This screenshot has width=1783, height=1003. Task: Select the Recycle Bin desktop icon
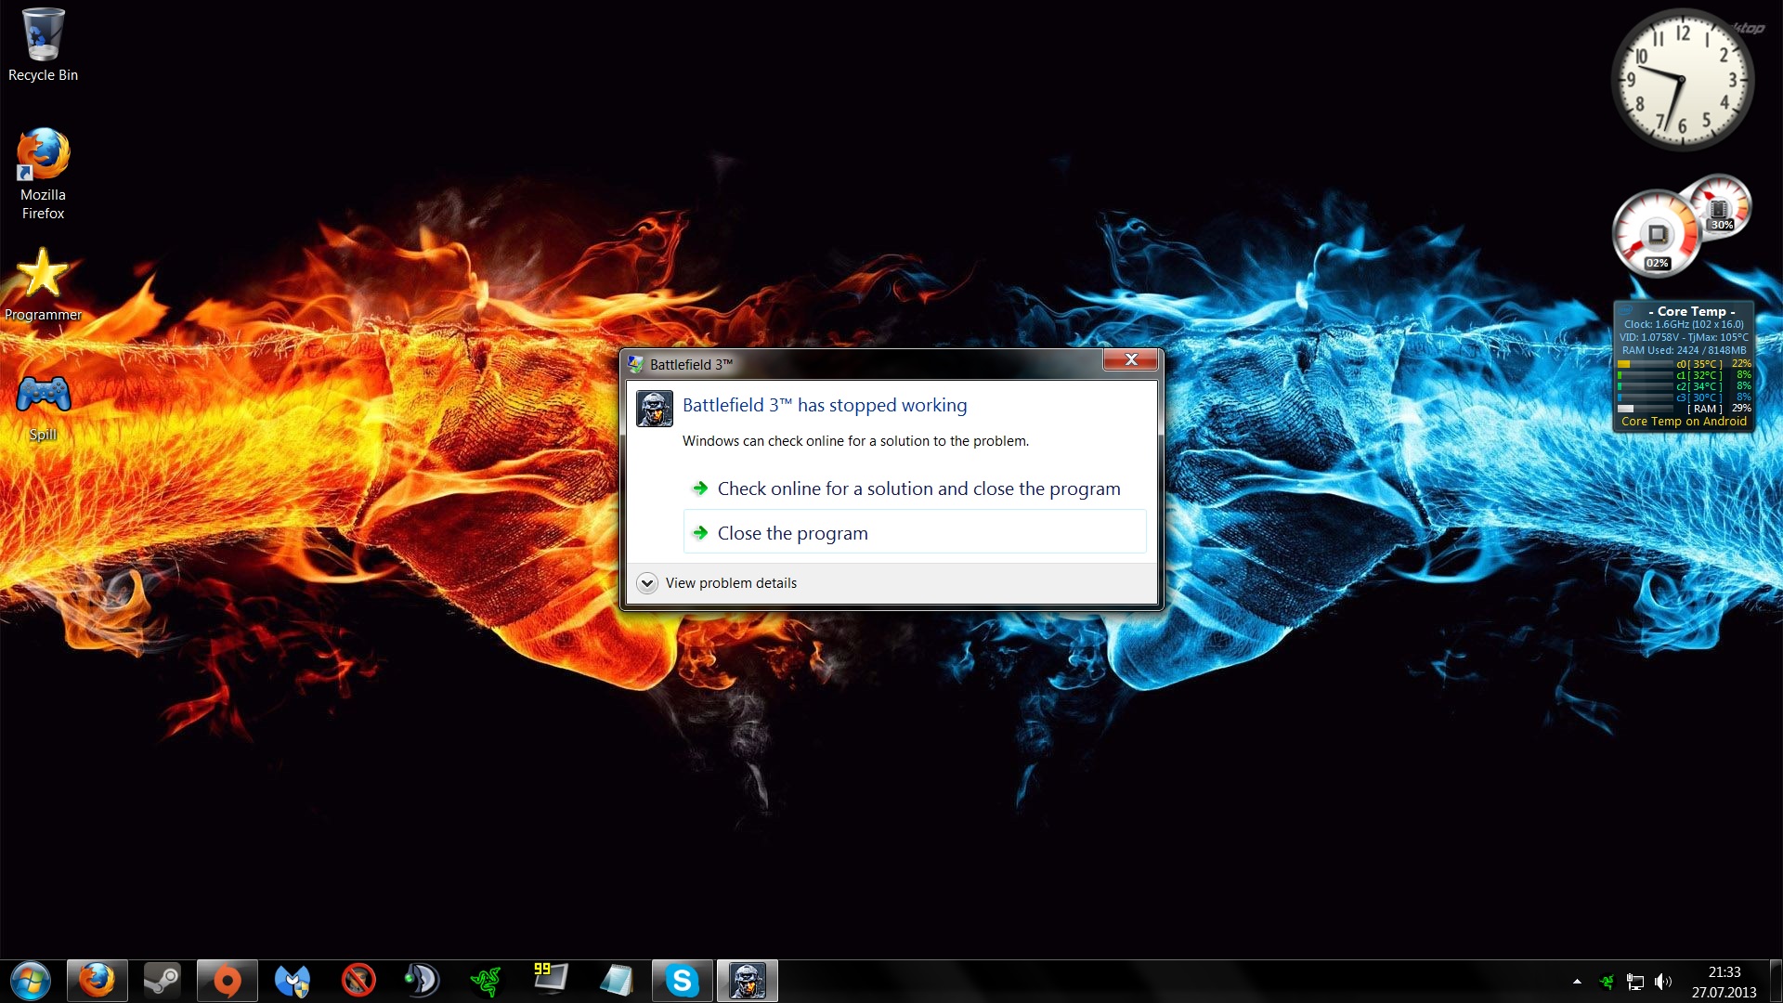[x=43, y=45]
